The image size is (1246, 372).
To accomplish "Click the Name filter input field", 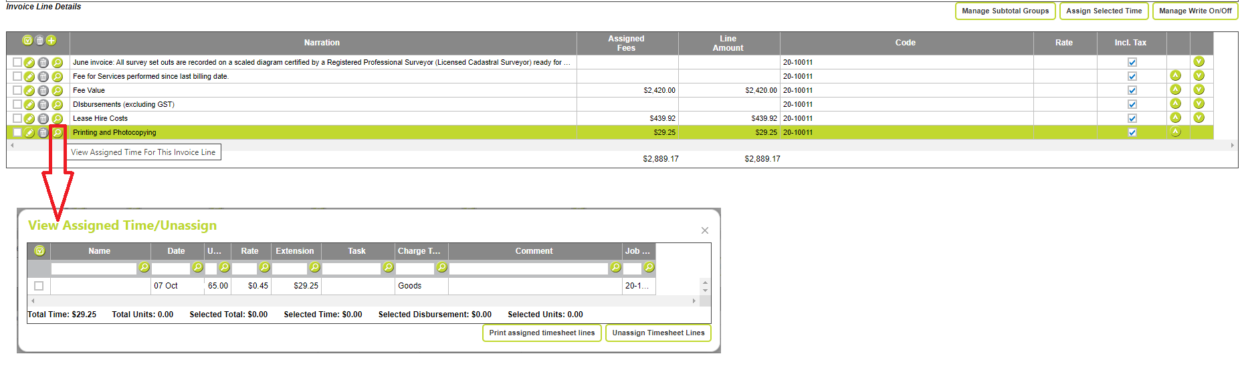I will [x=94, y=268].
